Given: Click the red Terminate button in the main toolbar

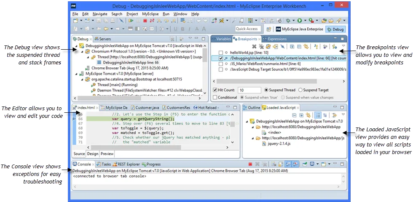Looking at the screenshot, I should point(145,21).
